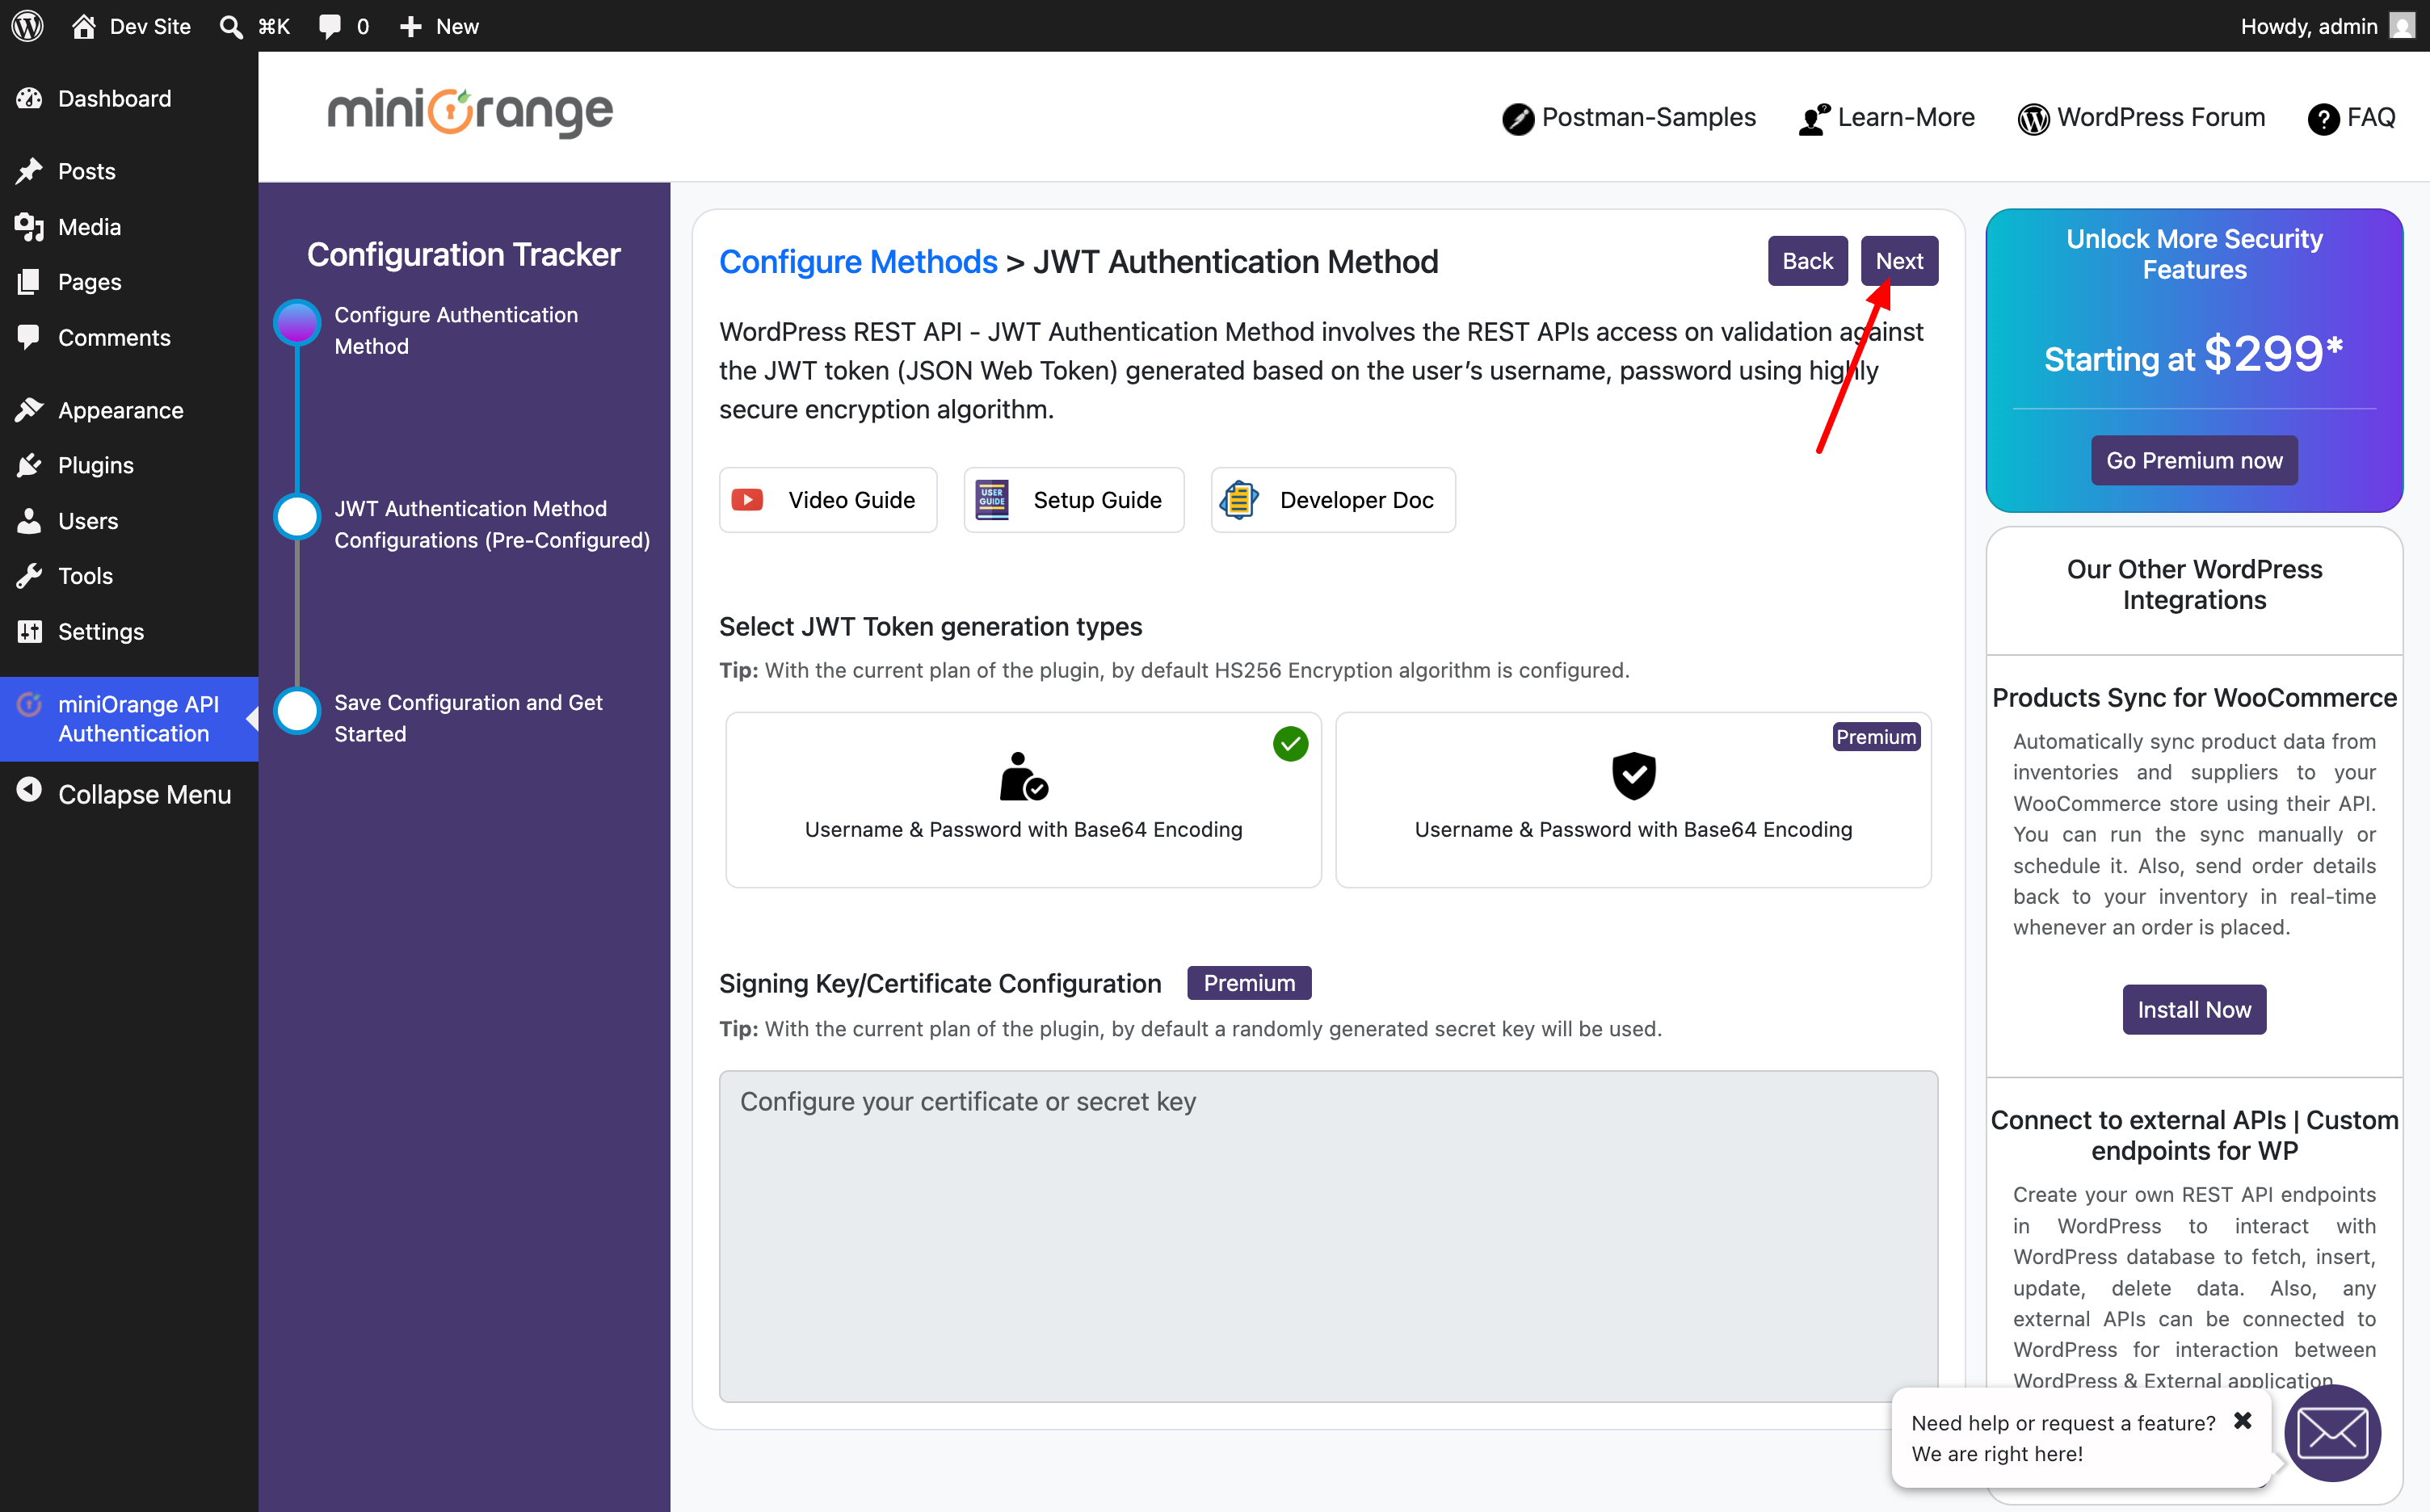Open the mail contact support bubble
Image resolution: width=2430 pixels, height=1512 pixels.
pos(2332,1434)
